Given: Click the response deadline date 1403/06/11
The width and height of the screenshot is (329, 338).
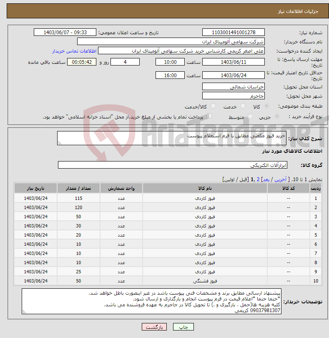Looking at the screenshot, I should coord(234,62).
